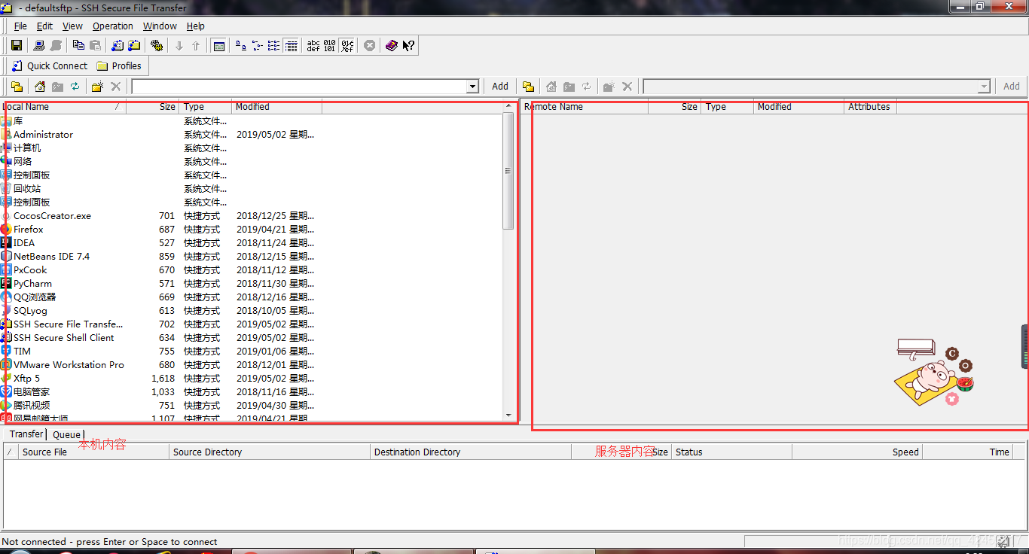Toggle the Details view toolbar button

[x=292, y=46]
